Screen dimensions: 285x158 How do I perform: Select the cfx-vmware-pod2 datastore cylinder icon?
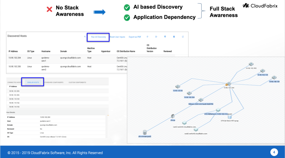tap(144, 132)
